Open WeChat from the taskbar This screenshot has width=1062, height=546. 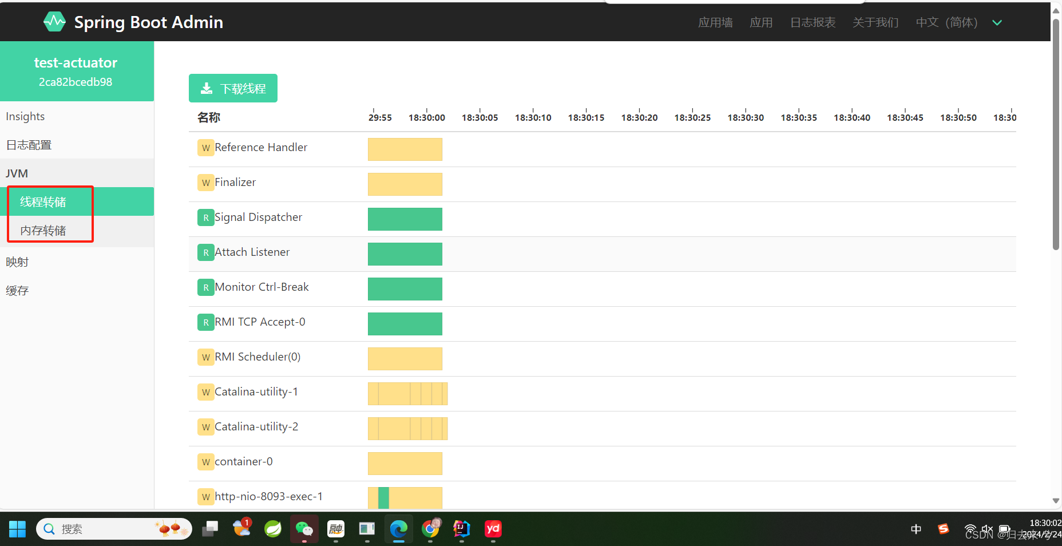click(304, 529)
